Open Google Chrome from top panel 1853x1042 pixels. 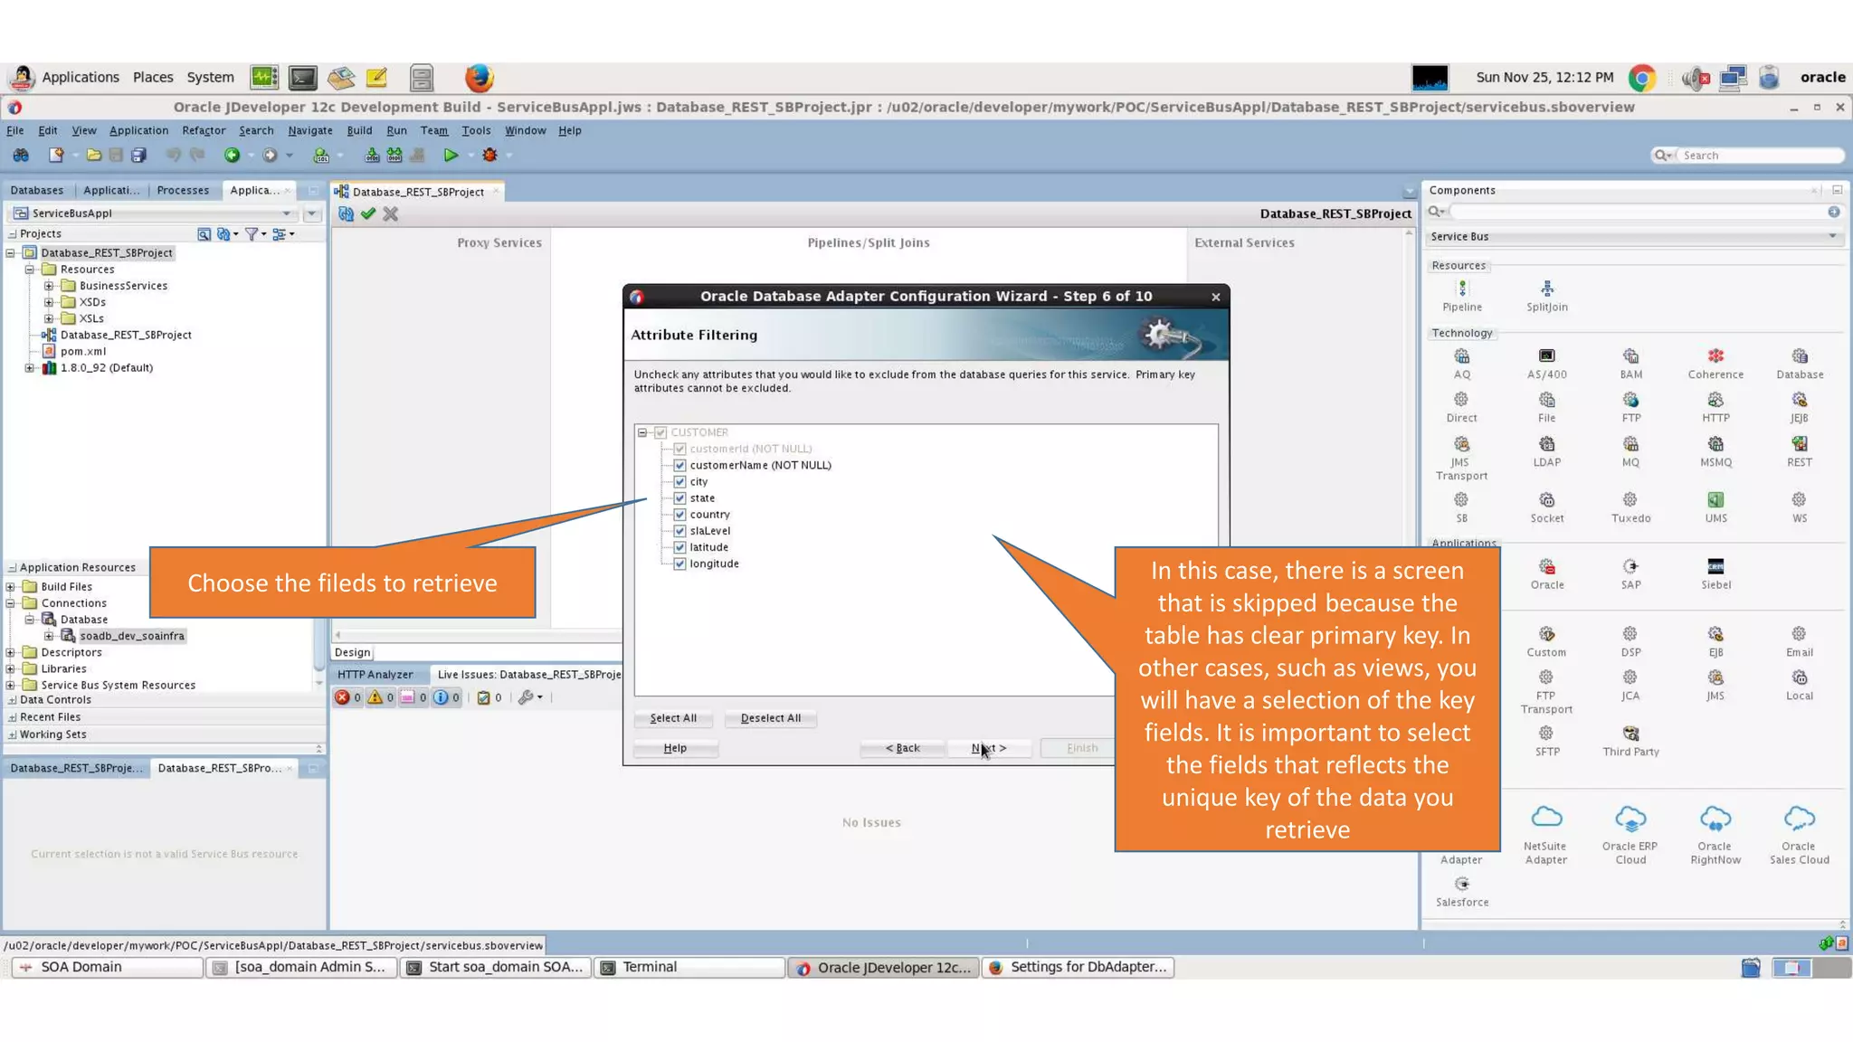[1642, 78]
